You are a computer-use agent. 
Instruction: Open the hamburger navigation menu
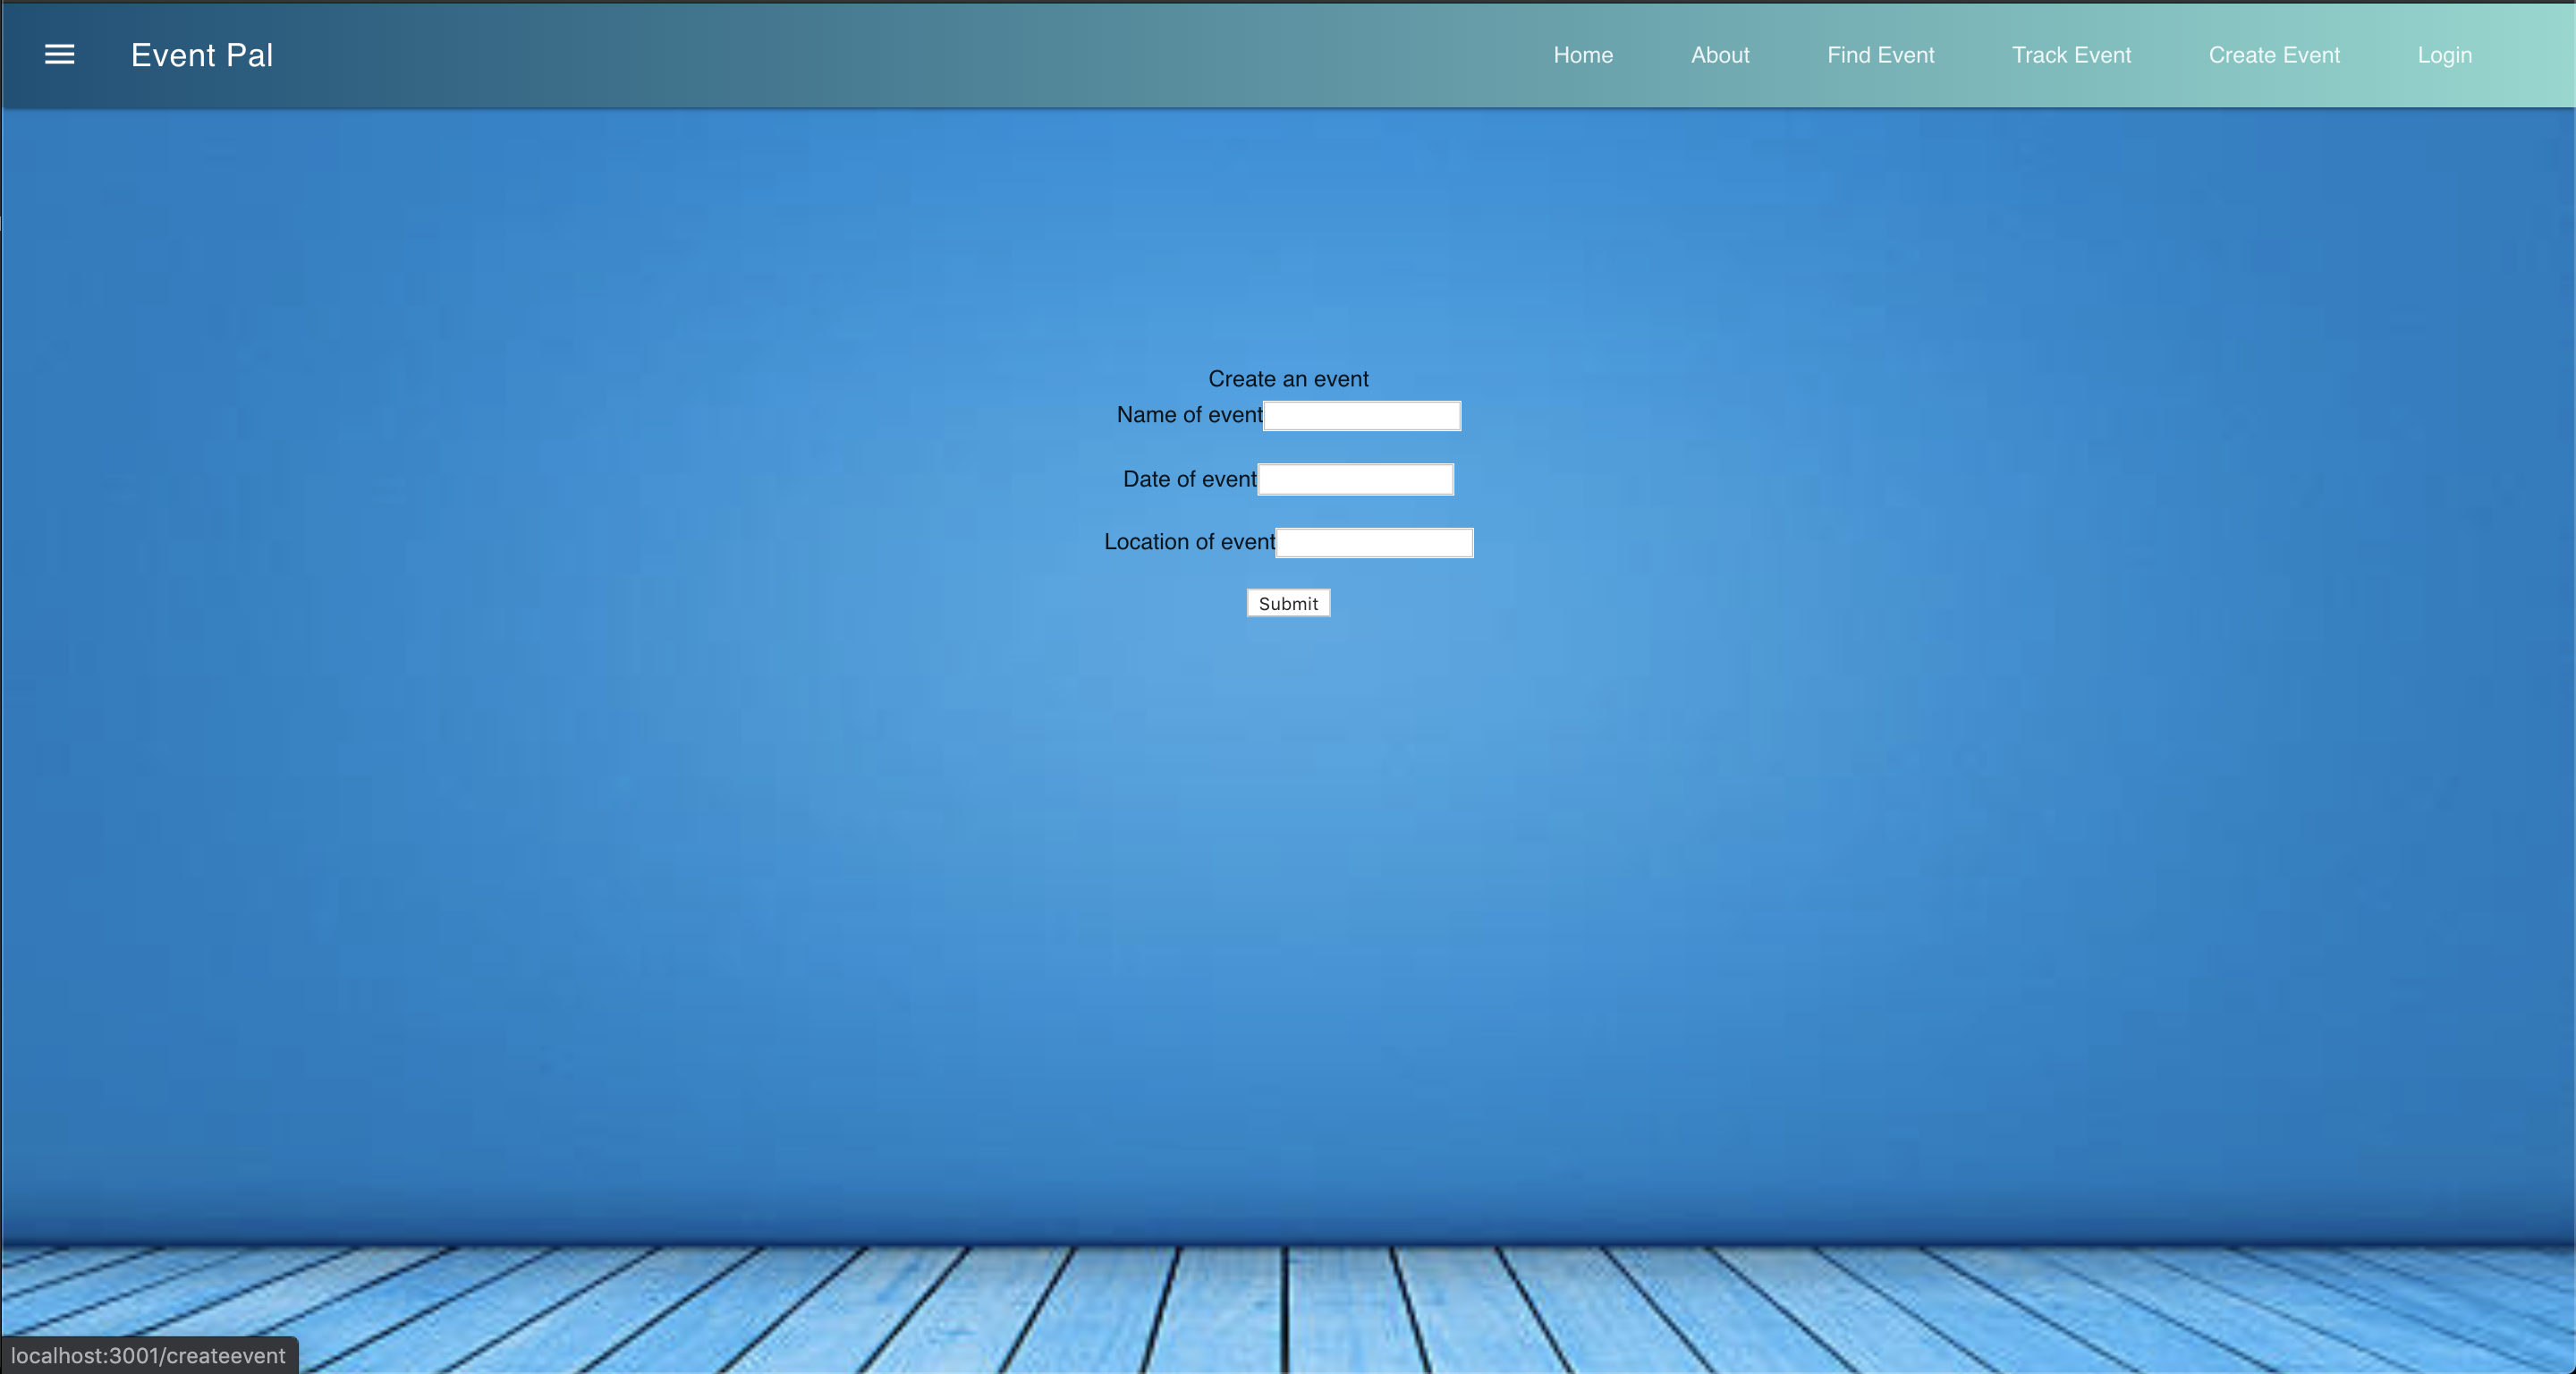pos(59,55)
